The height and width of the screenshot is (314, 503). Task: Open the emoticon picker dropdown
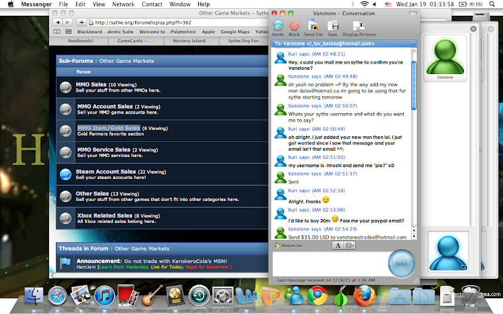click(x=350, y=246)
